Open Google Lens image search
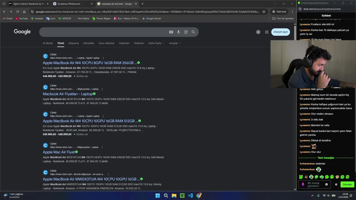 (186, 32)
